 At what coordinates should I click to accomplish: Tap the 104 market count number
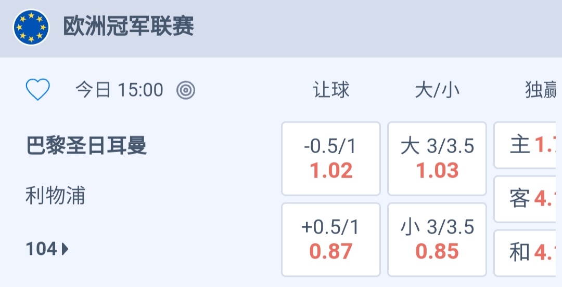[x=41, y=250]
